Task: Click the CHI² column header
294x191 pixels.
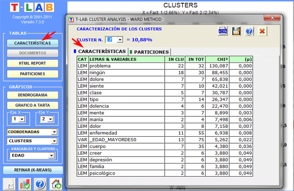Action: click(217, 59)
